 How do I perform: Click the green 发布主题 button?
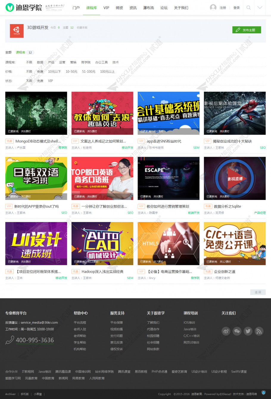247,30
